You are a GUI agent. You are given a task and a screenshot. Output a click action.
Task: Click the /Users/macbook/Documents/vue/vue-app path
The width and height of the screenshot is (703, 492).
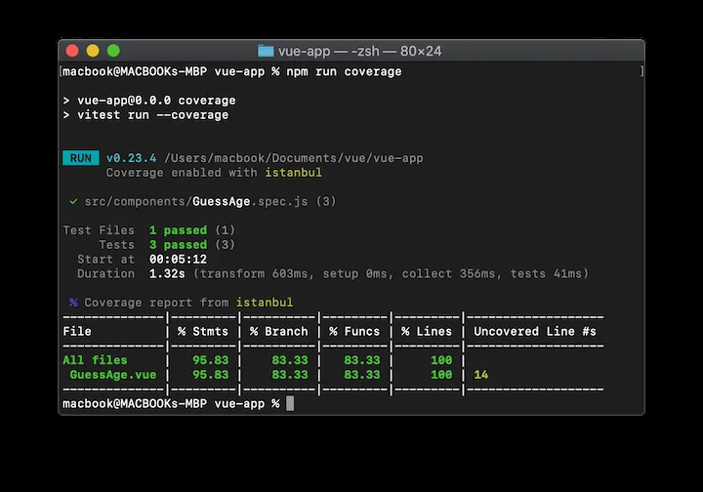pyautogui.click(x=294, y=158)
